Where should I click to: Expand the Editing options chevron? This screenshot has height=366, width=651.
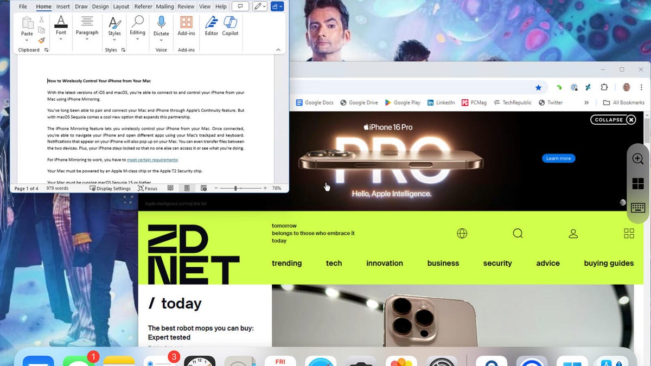click(137, 38)
